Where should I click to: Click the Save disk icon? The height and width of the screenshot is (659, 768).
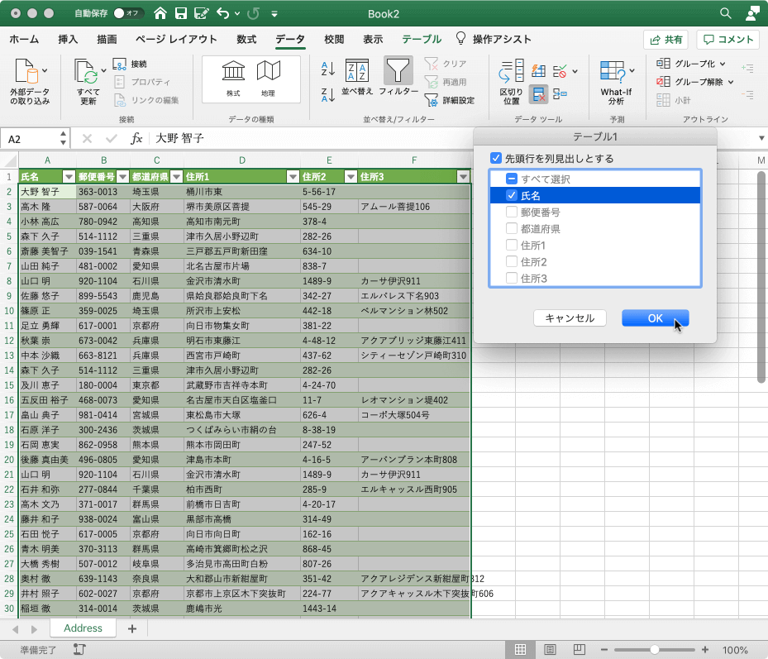pyautogui.click(x=181, y=13)
